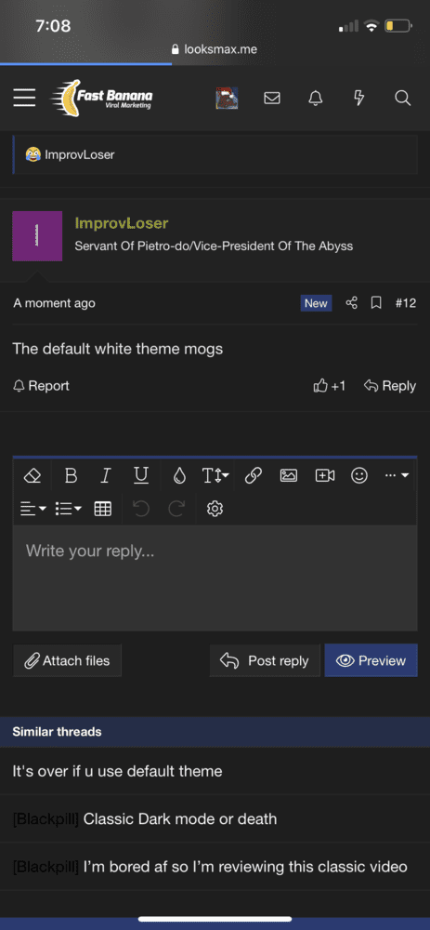This screenshot has width=430, height=930.
Task: Open the inbox envelope icon
Action: tap(272, 98)
